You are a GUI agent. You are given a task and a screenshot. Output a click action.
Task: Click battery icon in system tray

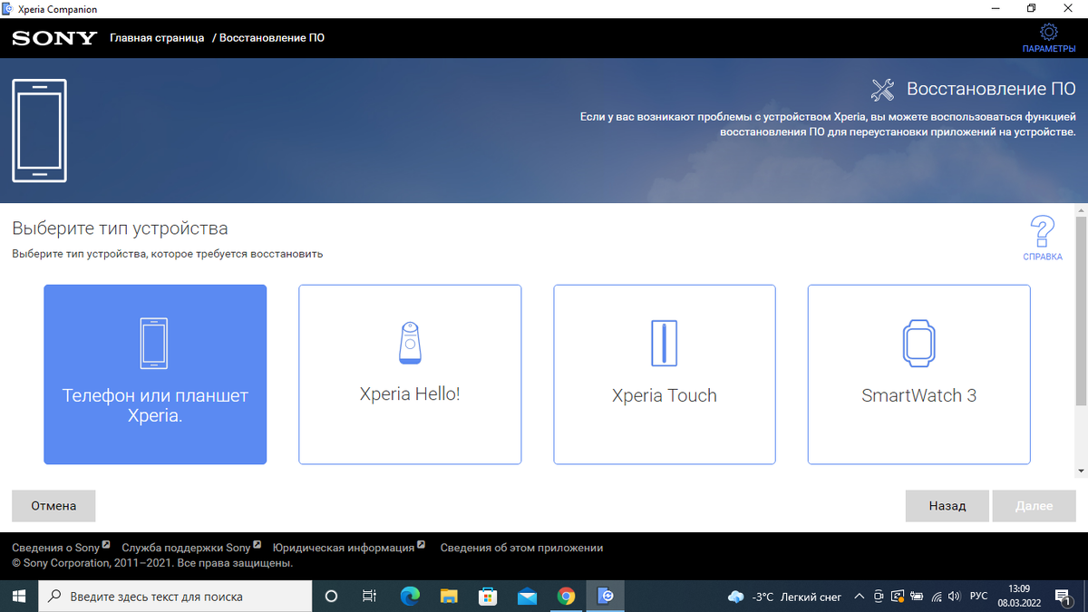click(x=917, y=597)
